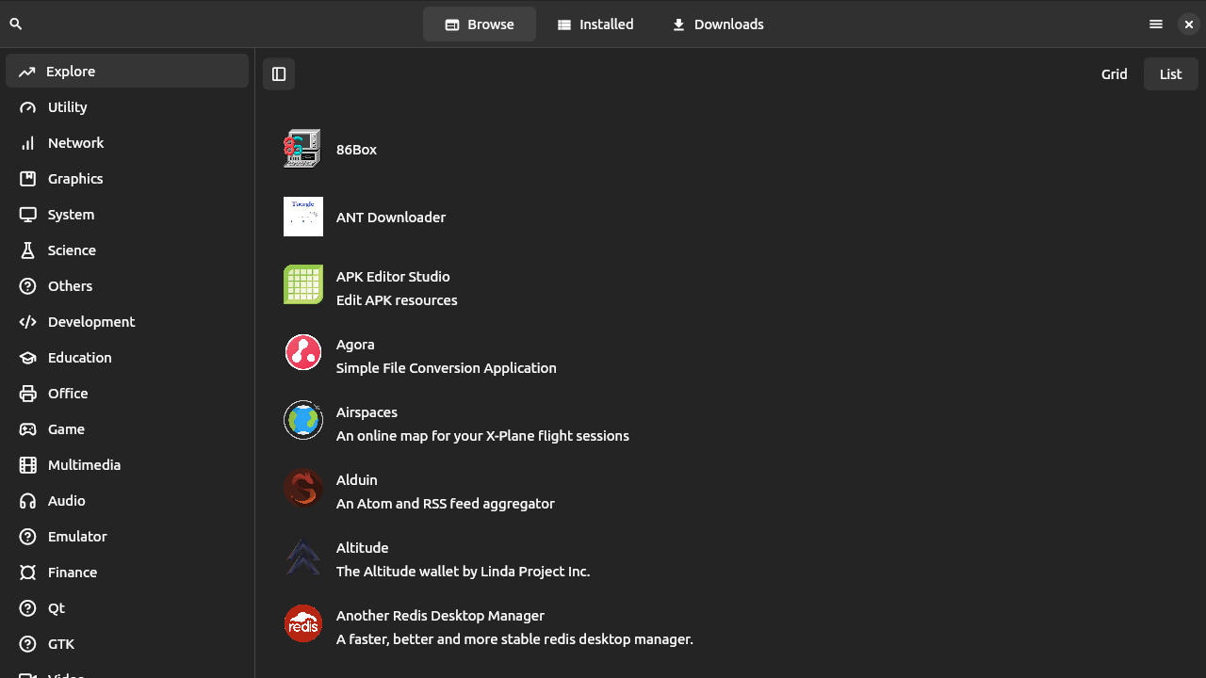Toggle the sidebar panel visibility
Viewport: 1206px width, 678px height.
(279, 74)
